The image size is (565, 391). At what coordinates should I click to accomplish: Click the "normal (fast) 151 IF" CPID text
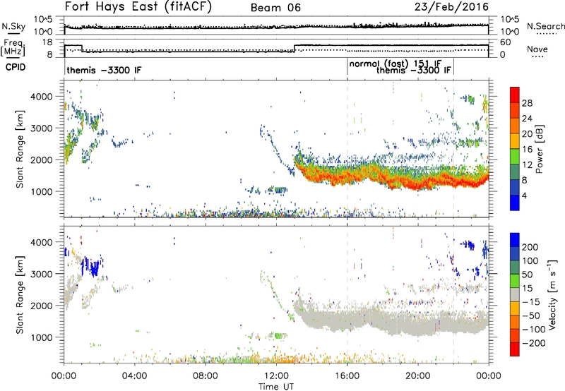click(395, 64)
